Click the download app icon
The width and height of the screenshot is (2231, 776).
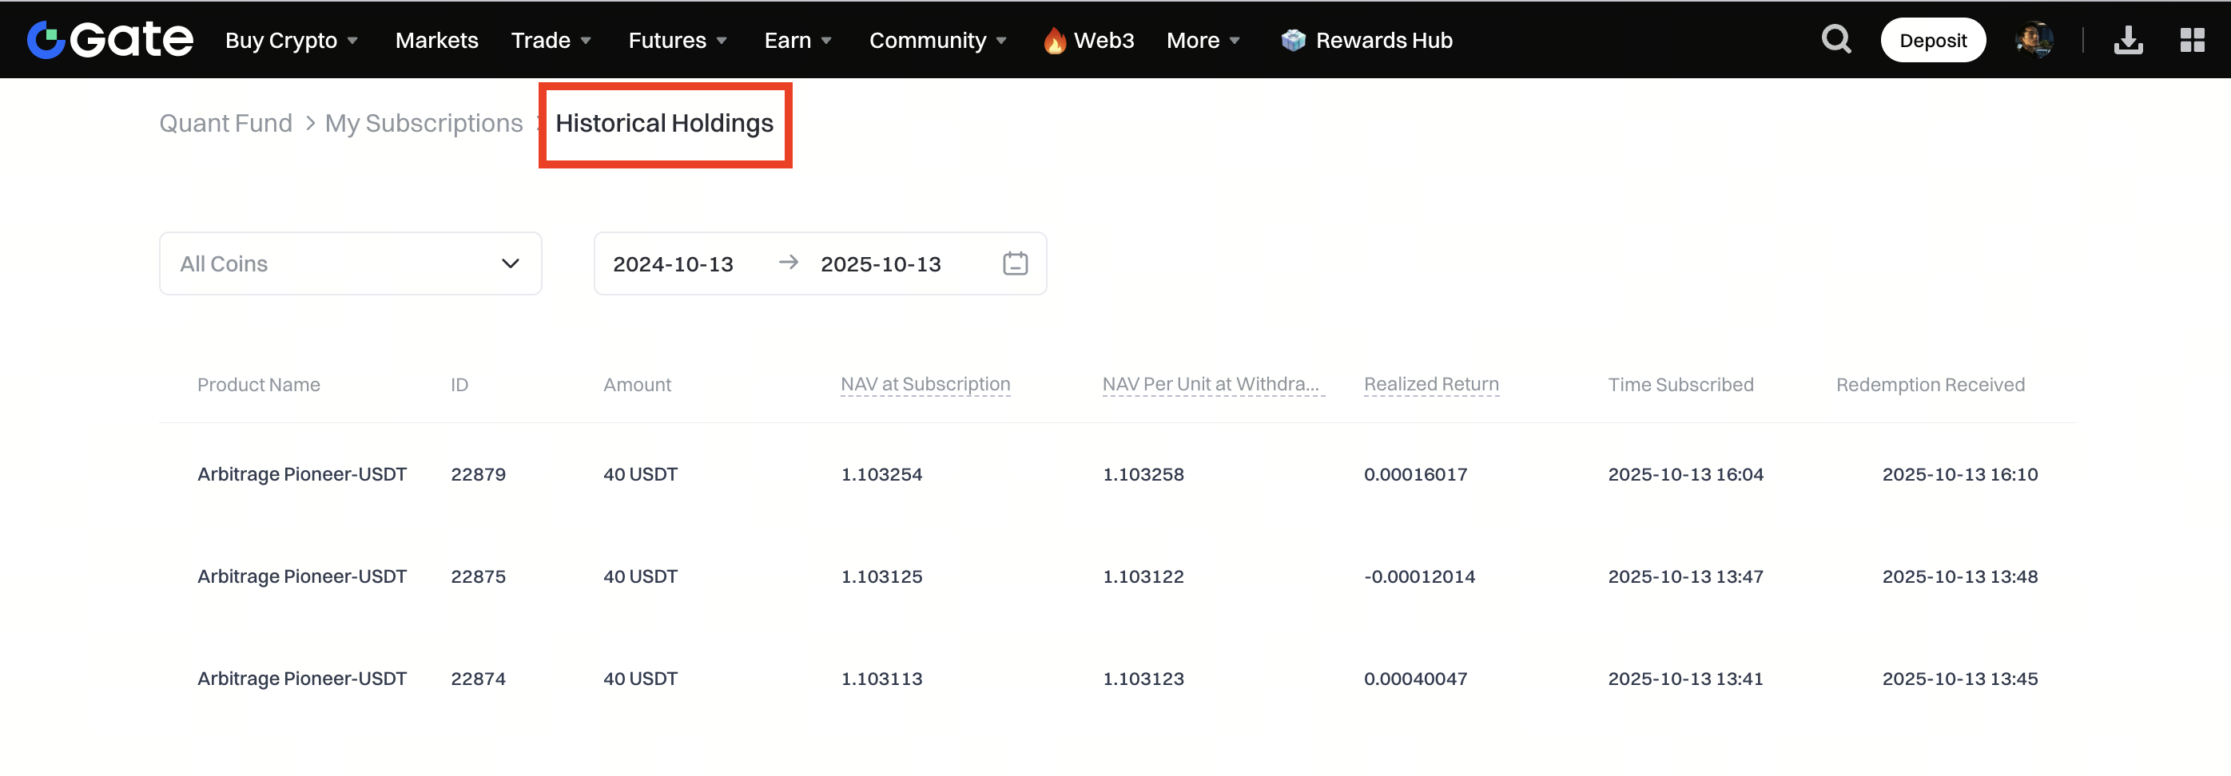(2127, 40)
